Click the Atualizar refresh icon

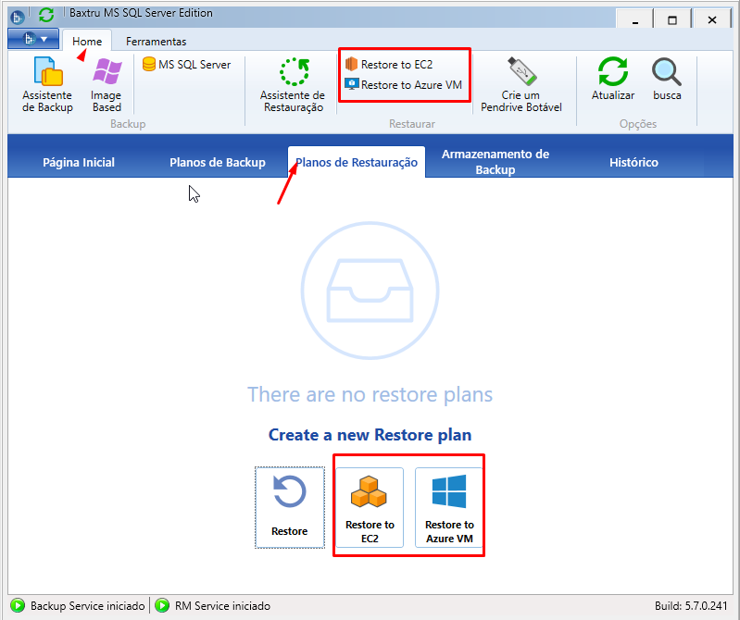pos(612,80)
